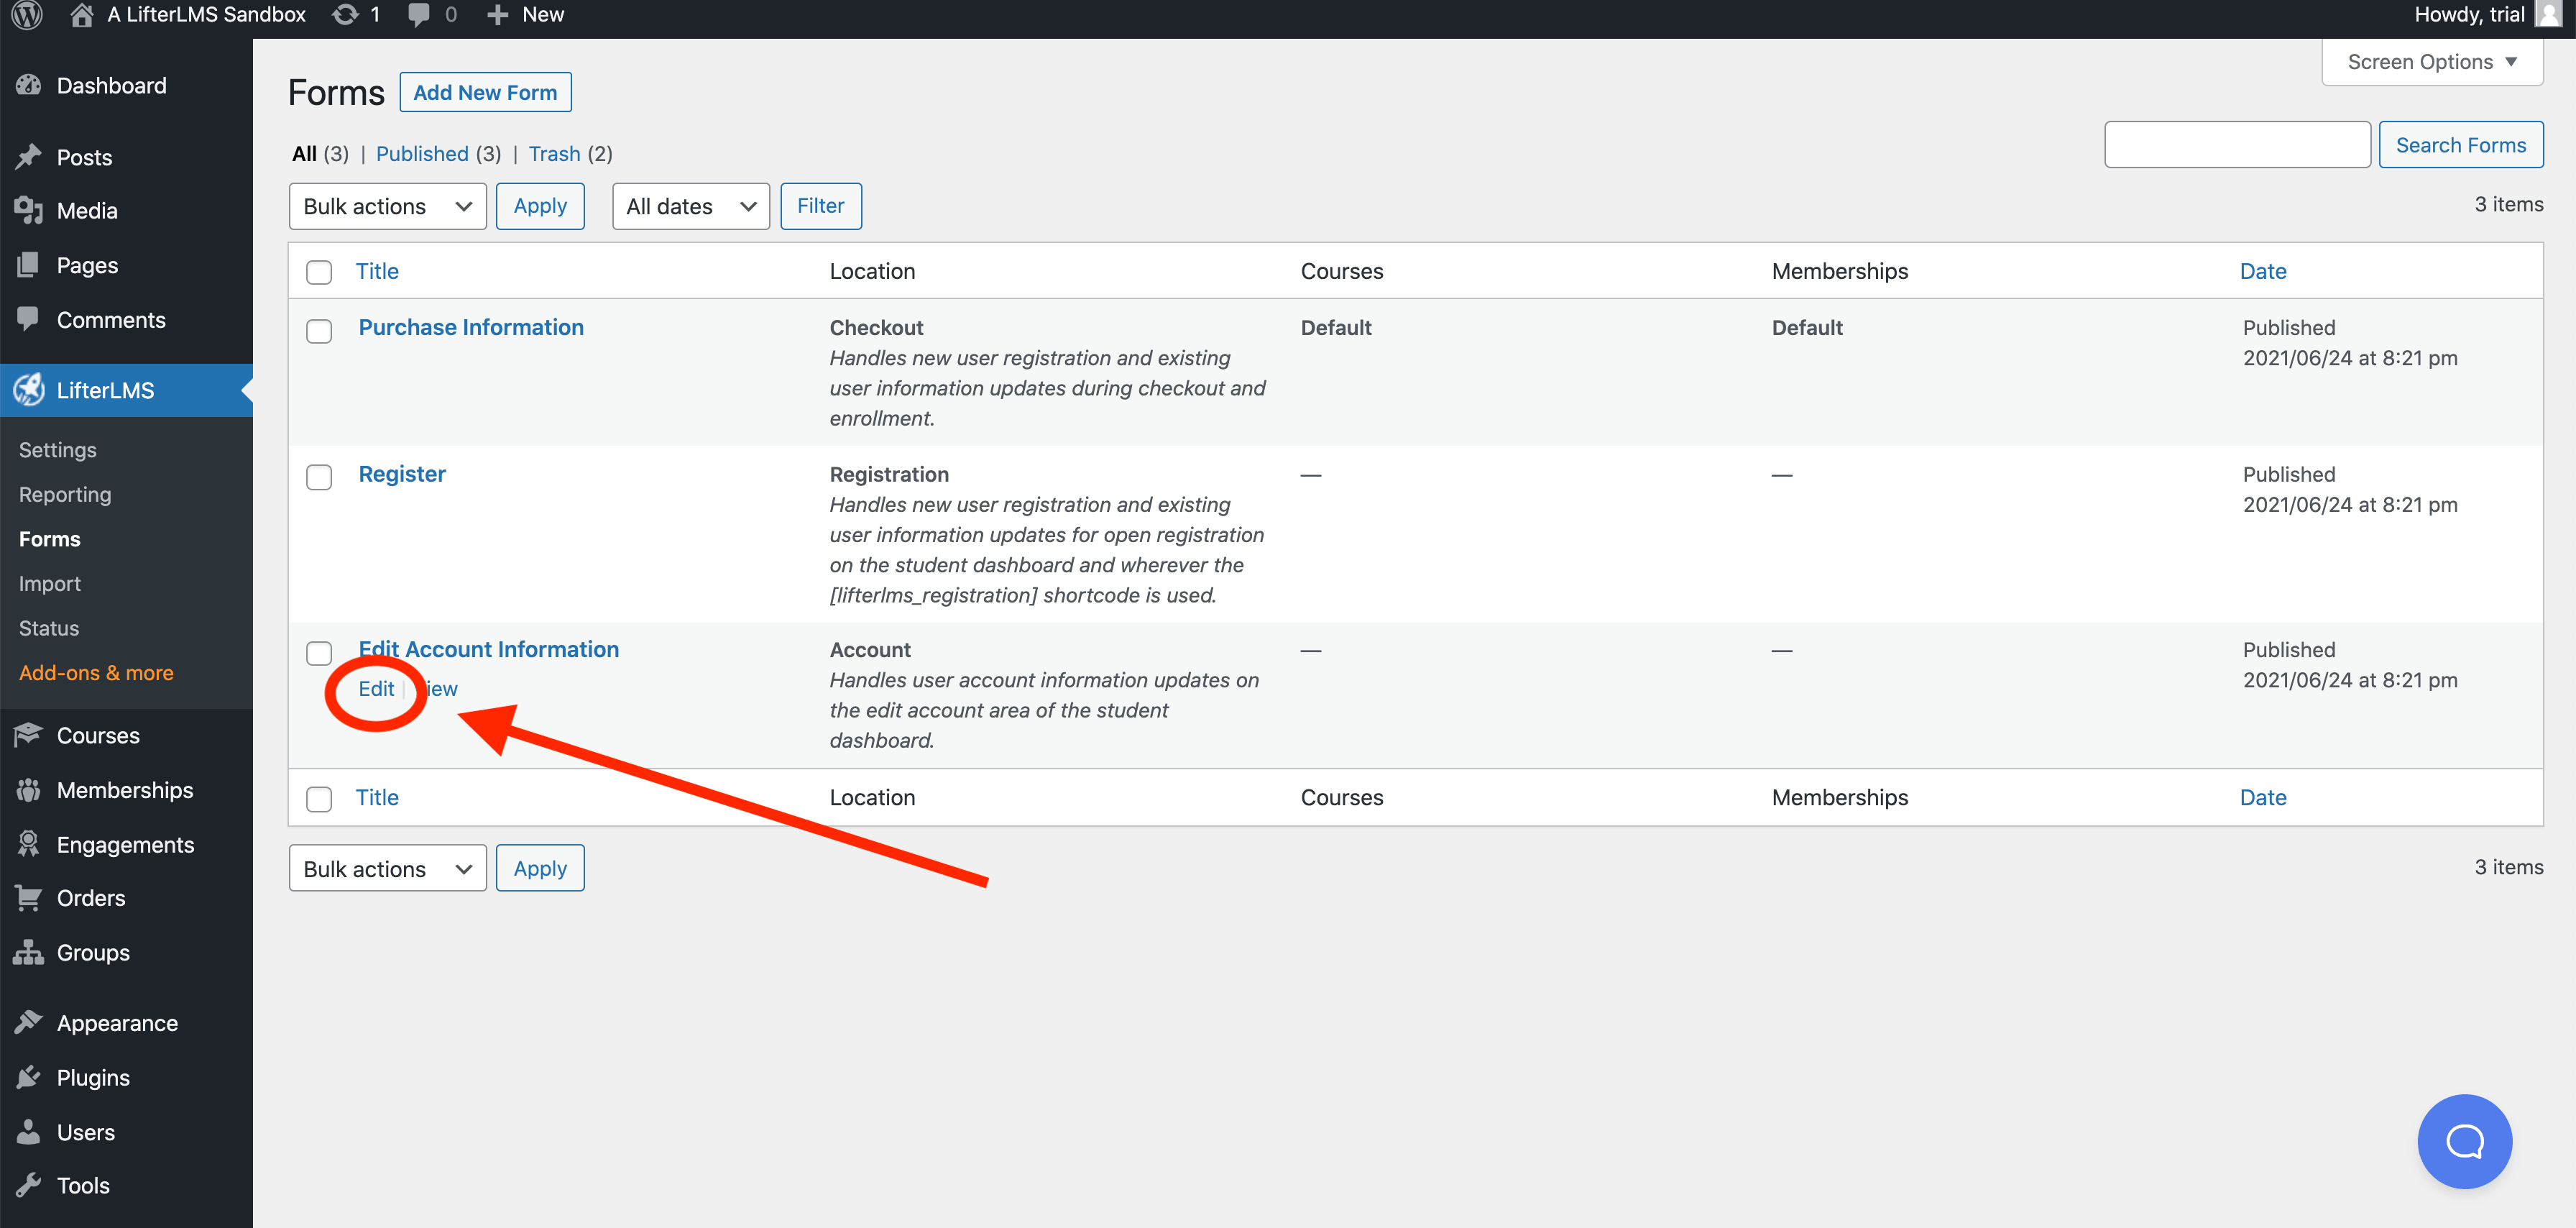This screenshot has width=2576, height=1228.
Task: Click the Users person icon
Action: tap(29, 1132)
